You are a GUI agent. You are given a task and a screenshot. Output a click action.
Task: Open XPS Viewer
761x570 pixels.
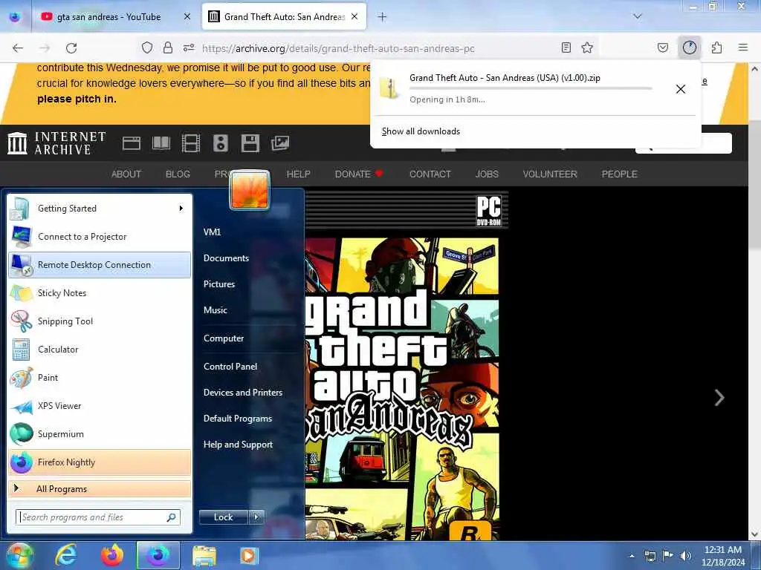point(100,406)
